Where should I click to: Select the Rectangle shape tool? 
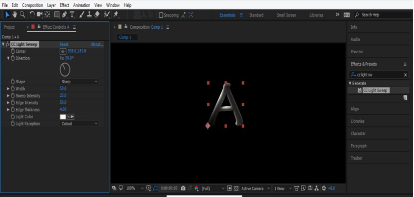(57, 15)
